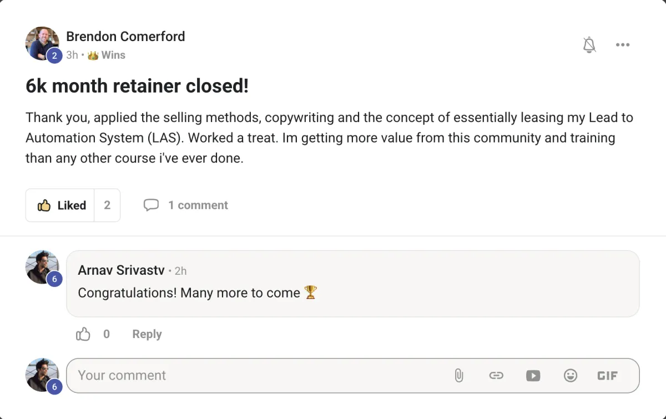This screenshot has width=666, height=419.
Task: Add a video with the play icon
Action: click(533, 376)
